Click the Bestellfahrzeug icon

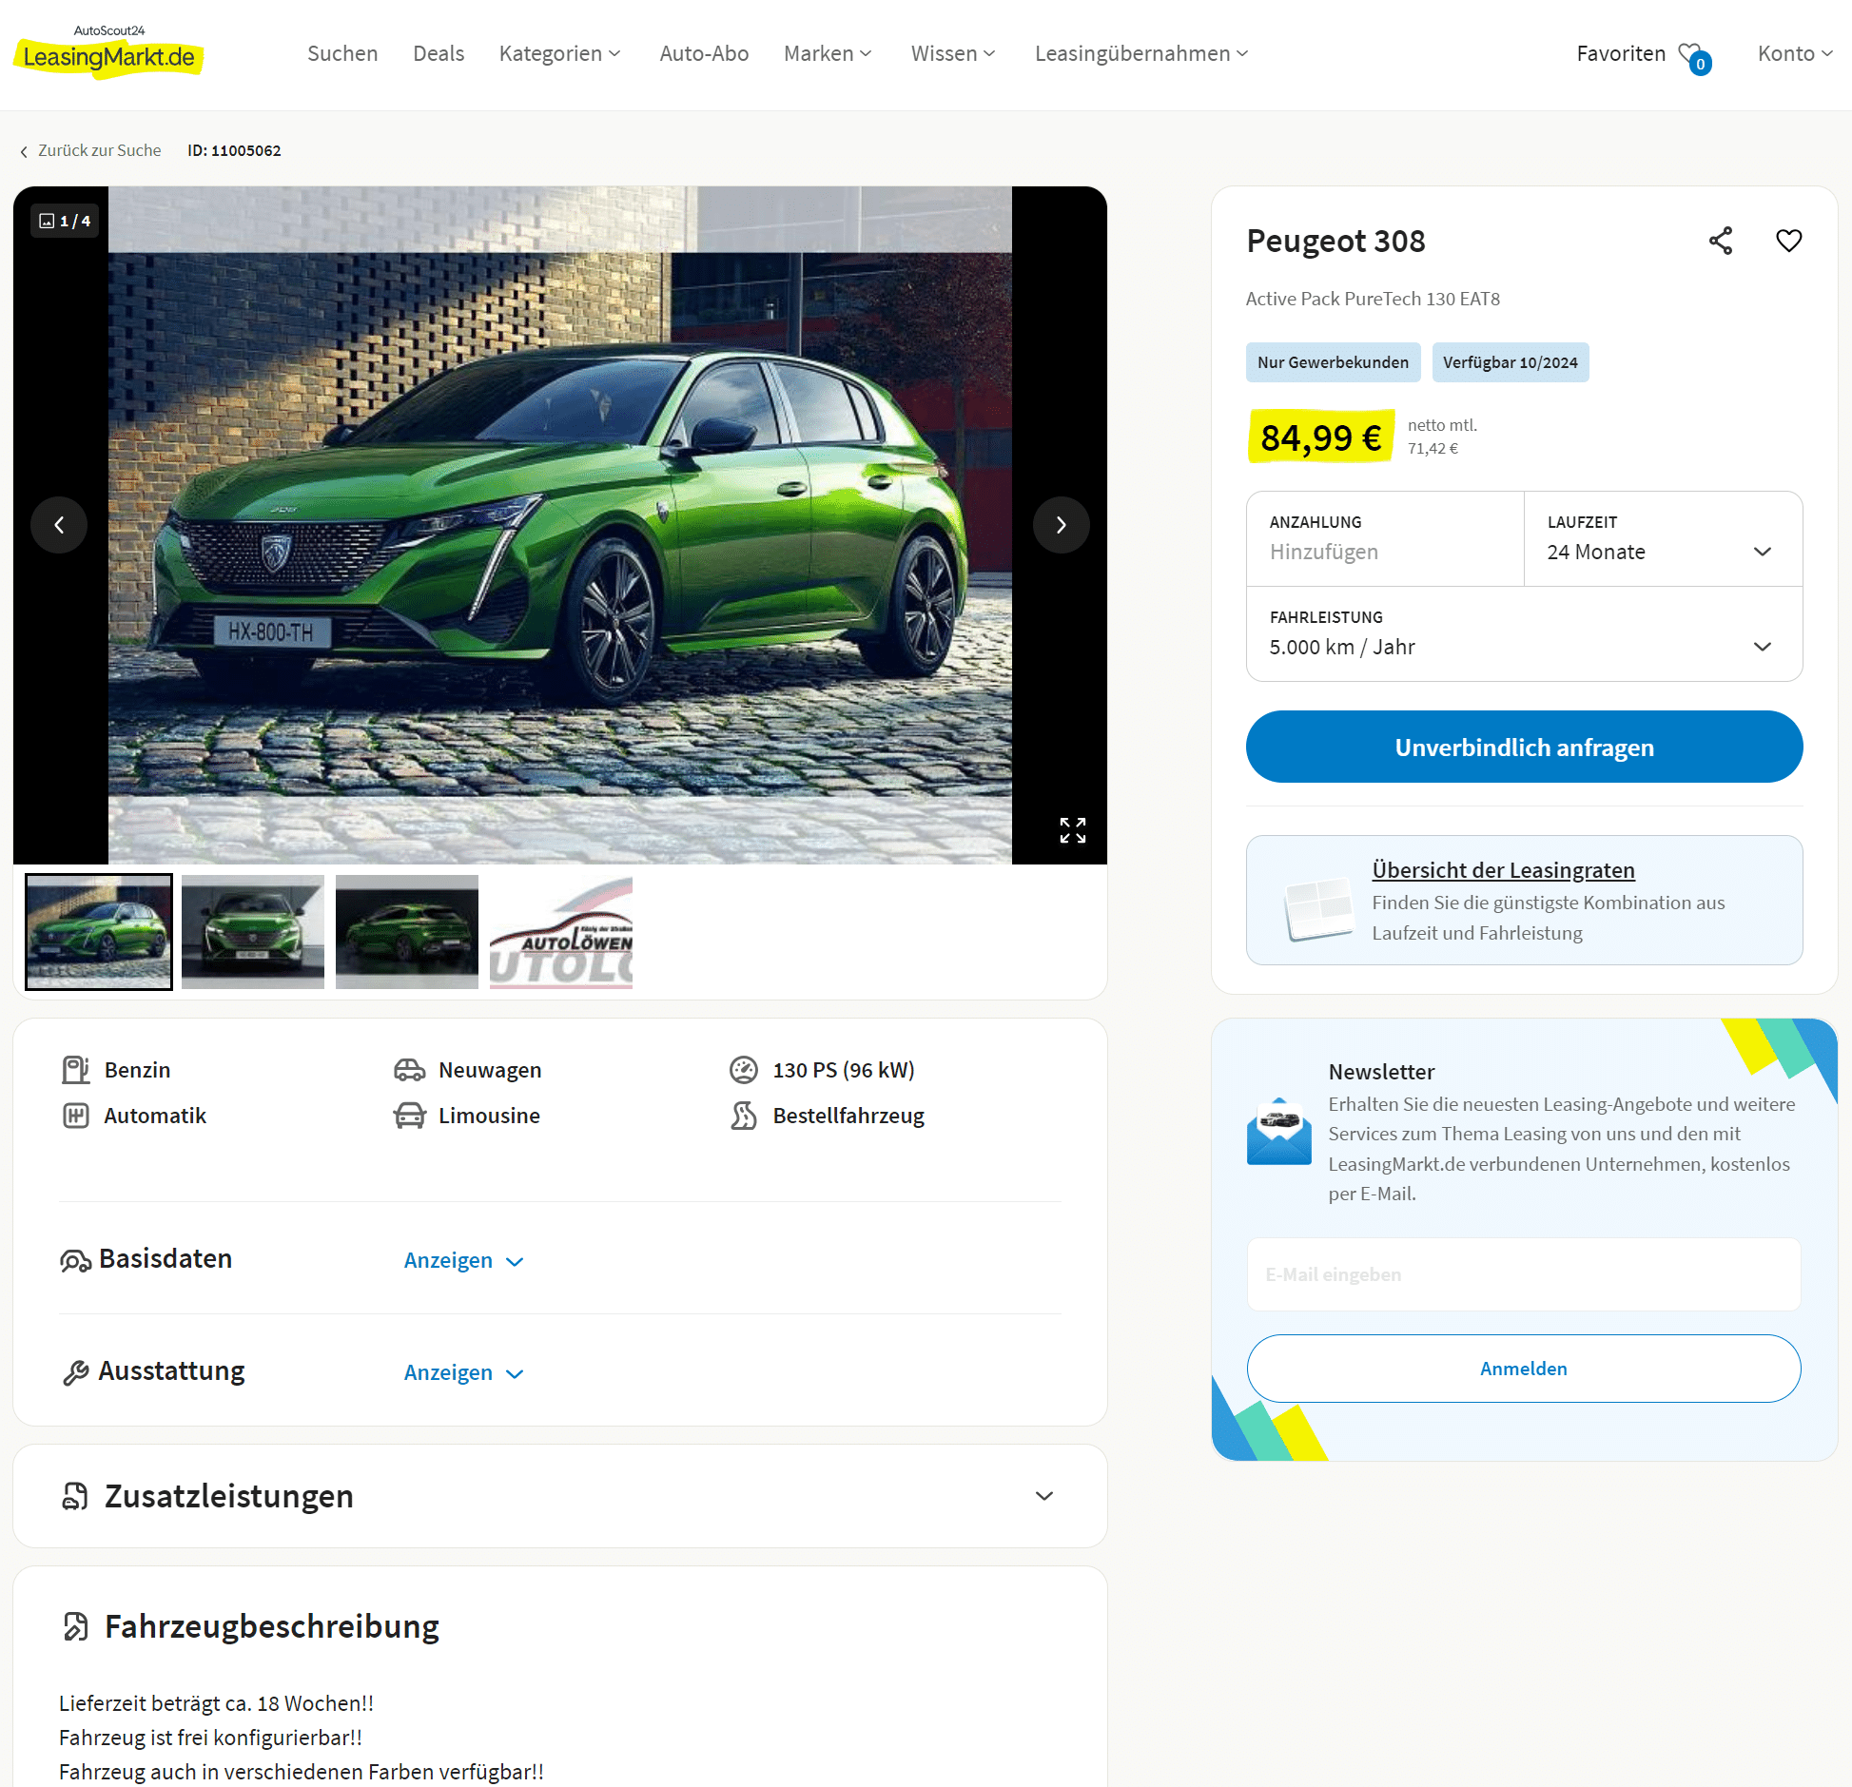[744, 1116]
